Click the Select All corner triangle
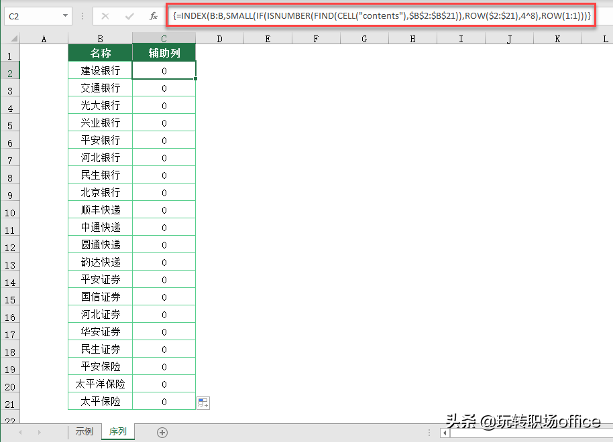The image size is (613, 442). [14, 38]
